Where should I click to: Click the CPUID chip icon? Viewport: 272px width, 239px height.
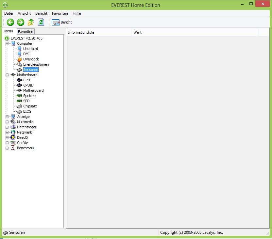pyautogui.click(x=19, y=85)
